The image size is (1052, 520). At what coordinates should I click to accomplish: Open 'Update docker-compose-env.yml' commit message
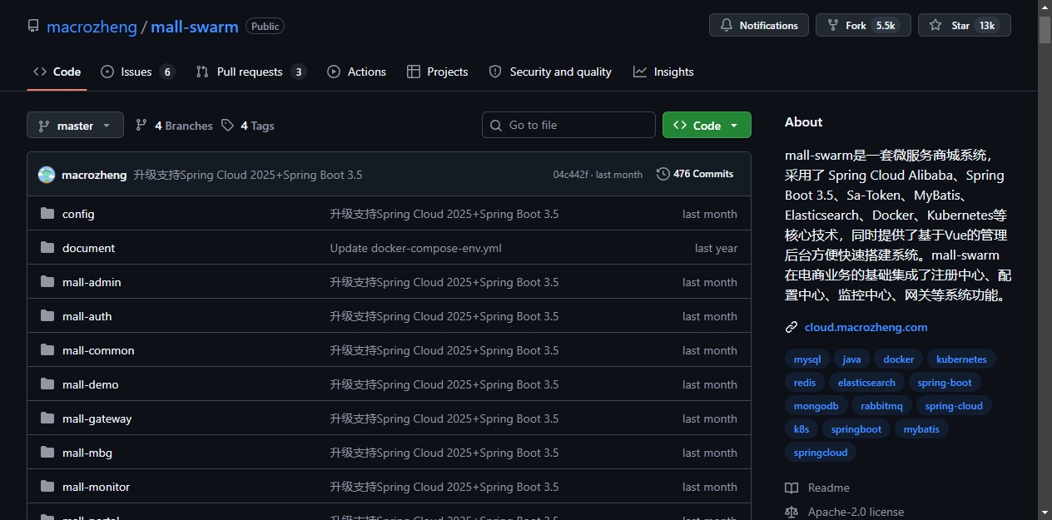point(416,248)
